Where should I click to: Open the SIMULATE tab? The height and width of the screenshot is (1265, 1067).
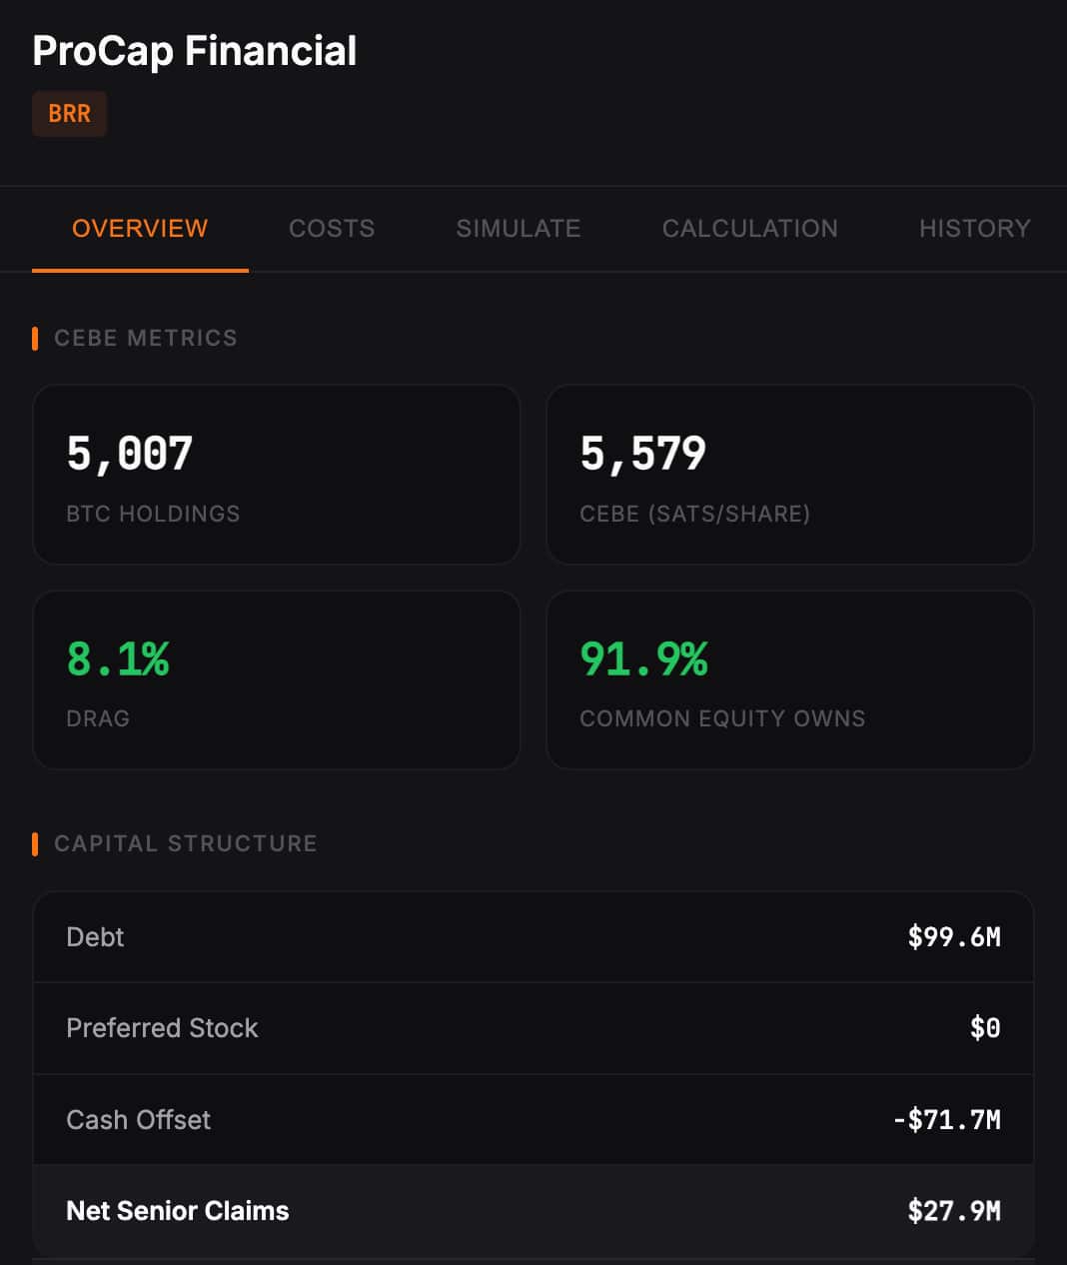tap(519, 228)
